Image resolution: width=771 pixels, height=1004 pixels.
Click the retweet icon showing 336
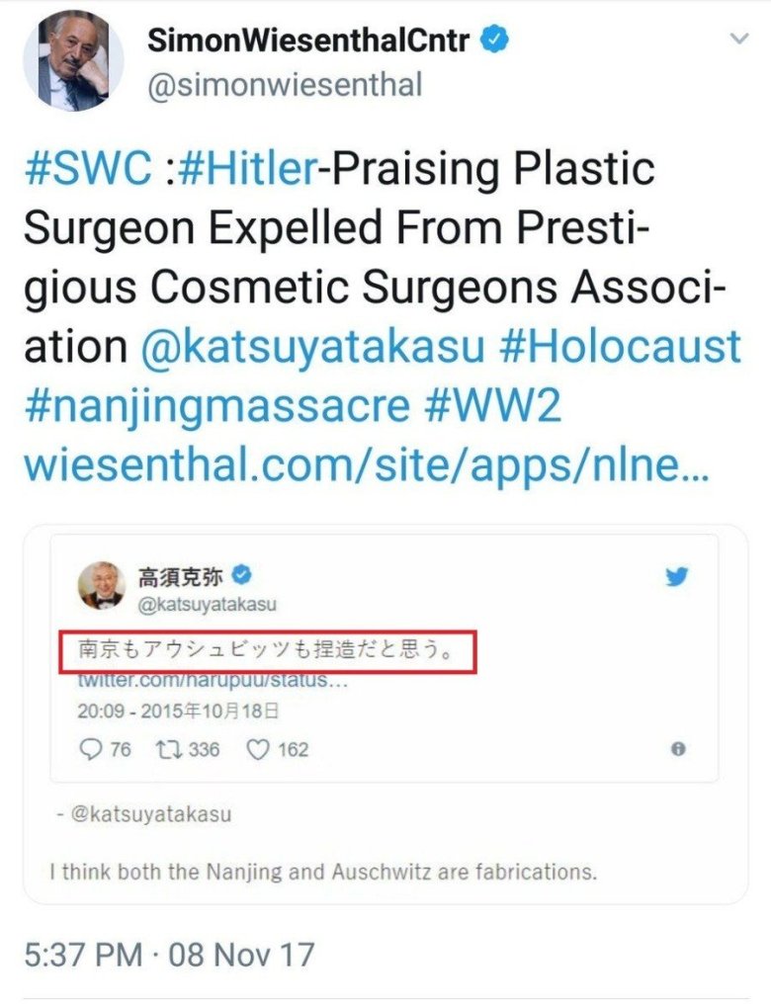tap(169, 749)
